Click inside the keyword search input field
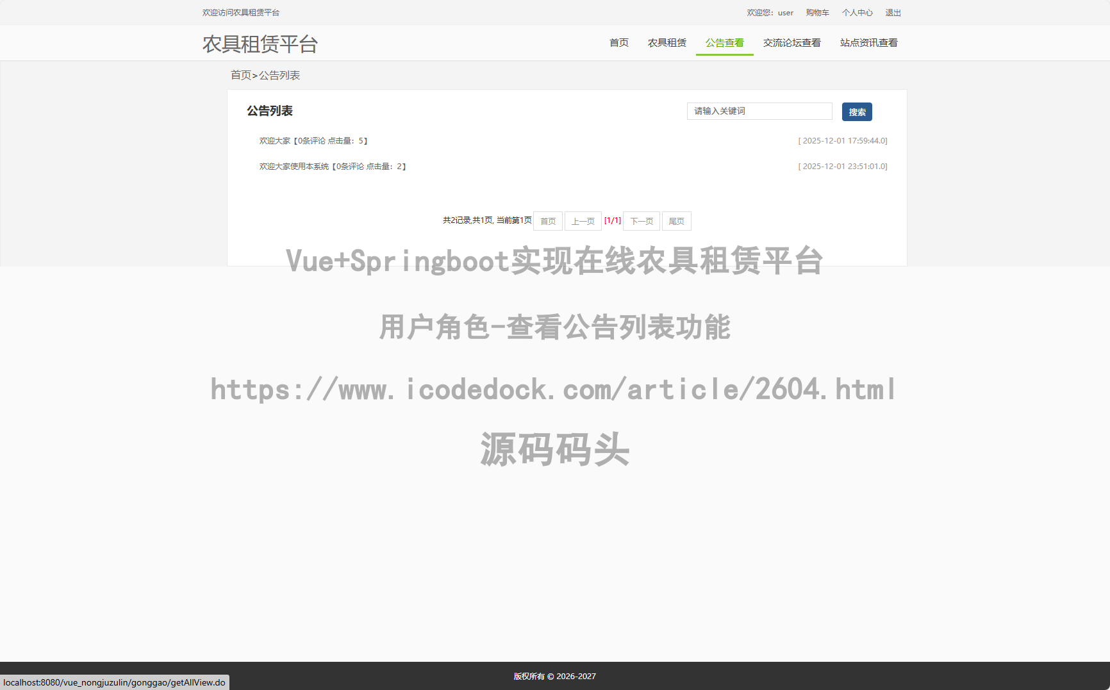The height and width of the screenshot is (690, 1110). tap(759, 111)
